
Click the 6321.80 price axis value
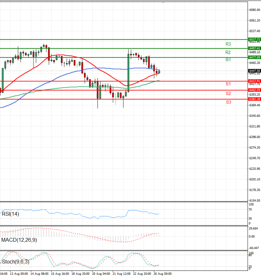pos(254,126)
